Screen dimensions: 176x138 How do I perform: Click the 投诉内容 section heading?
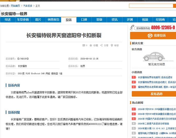(x=14, y=85)
